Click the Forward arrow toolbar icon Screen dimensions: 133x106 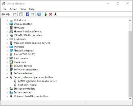8,14
